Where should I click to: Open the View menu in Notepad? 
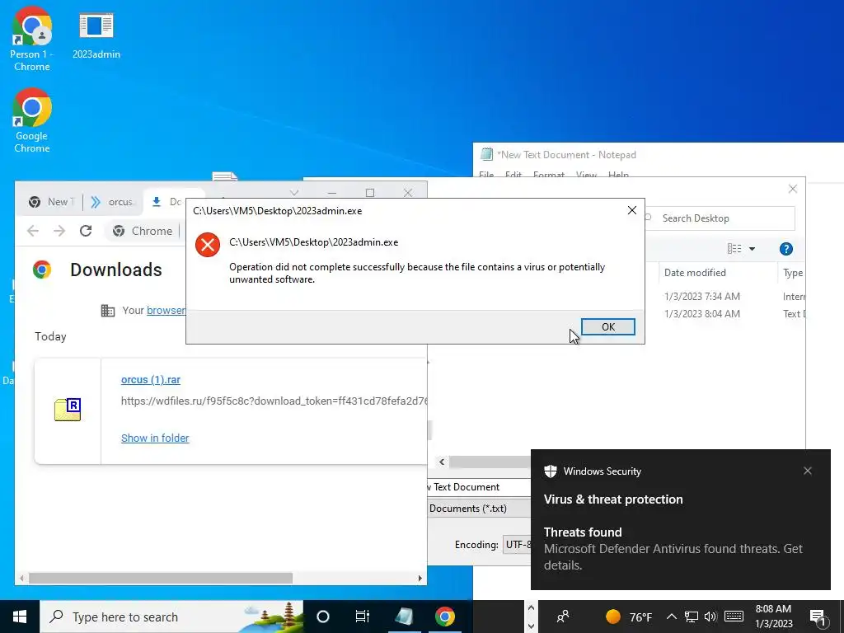pos(586,175)
